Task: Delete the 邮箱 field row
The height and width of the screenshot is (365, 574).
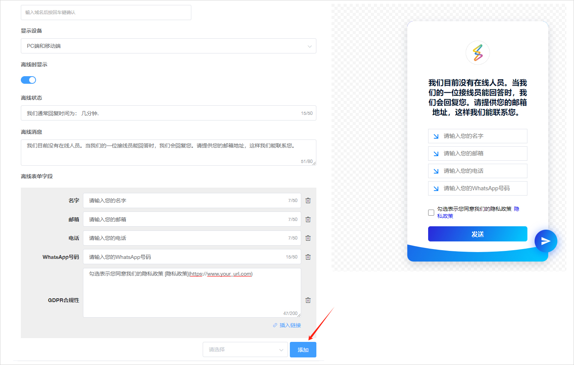Action: 308,219
